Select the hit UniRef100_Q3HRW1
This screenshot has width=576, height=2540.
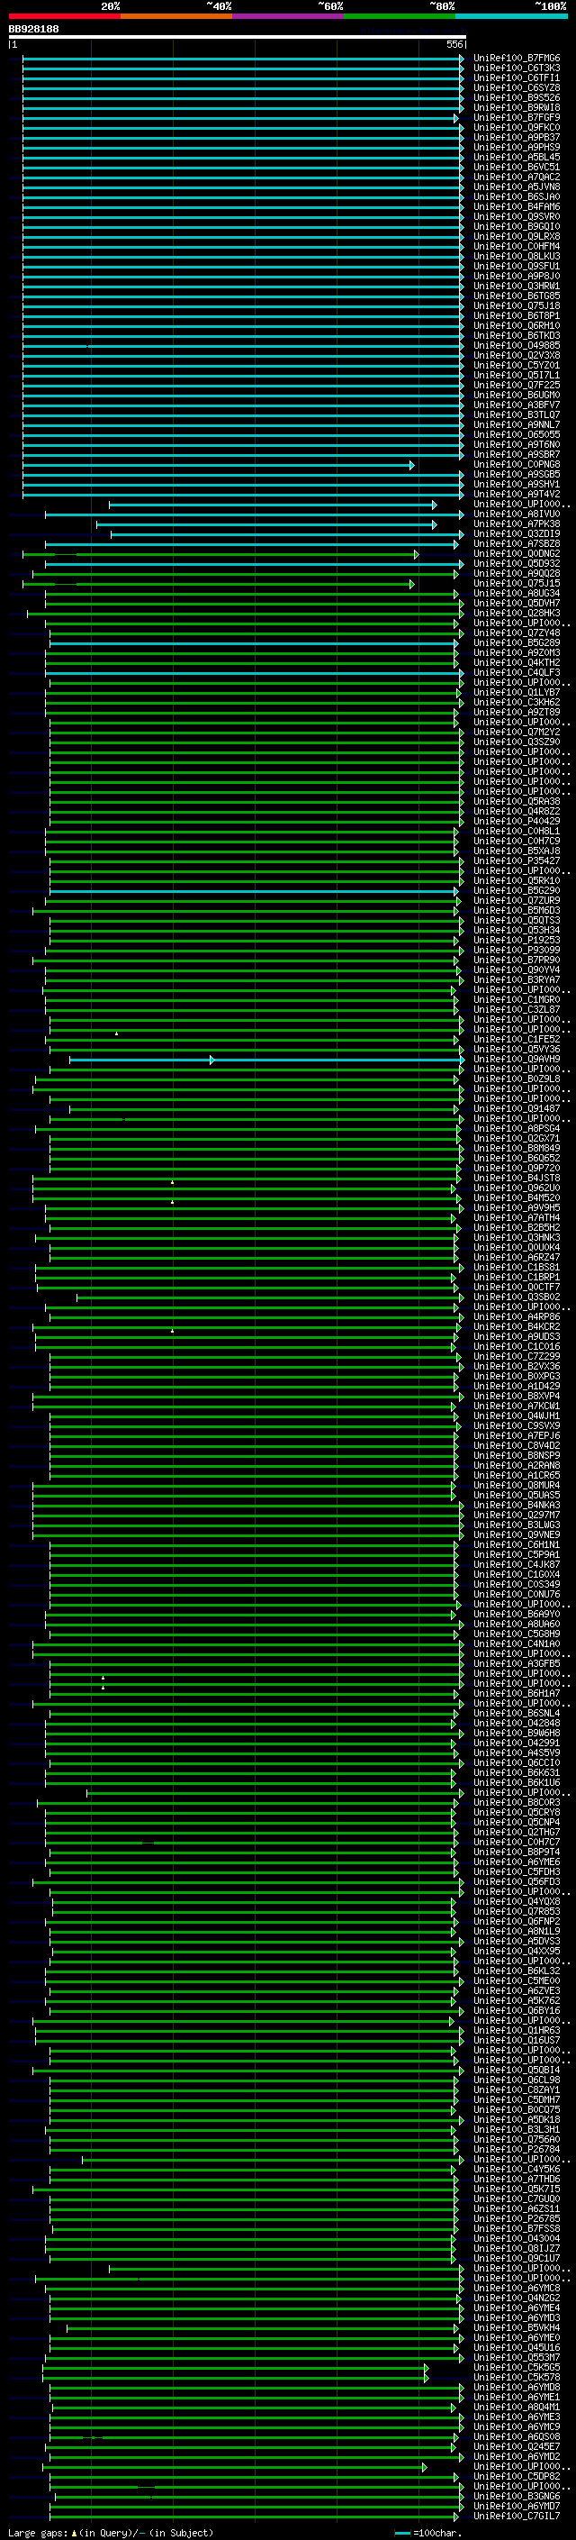[517, 286]
